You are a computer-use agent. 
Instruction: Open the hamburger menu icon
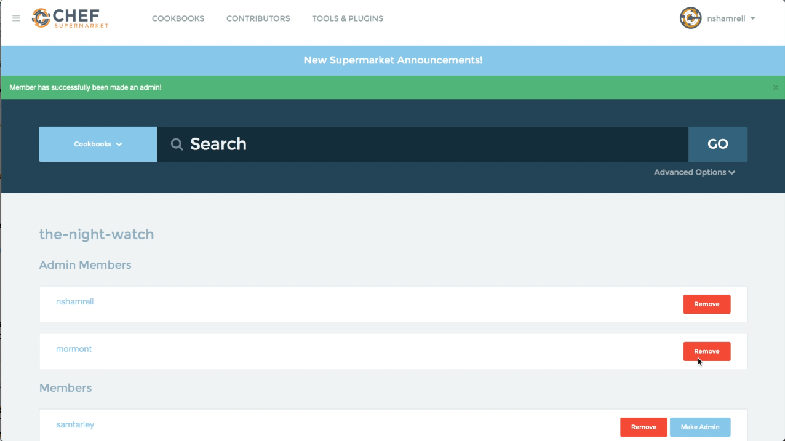(16, 18)
